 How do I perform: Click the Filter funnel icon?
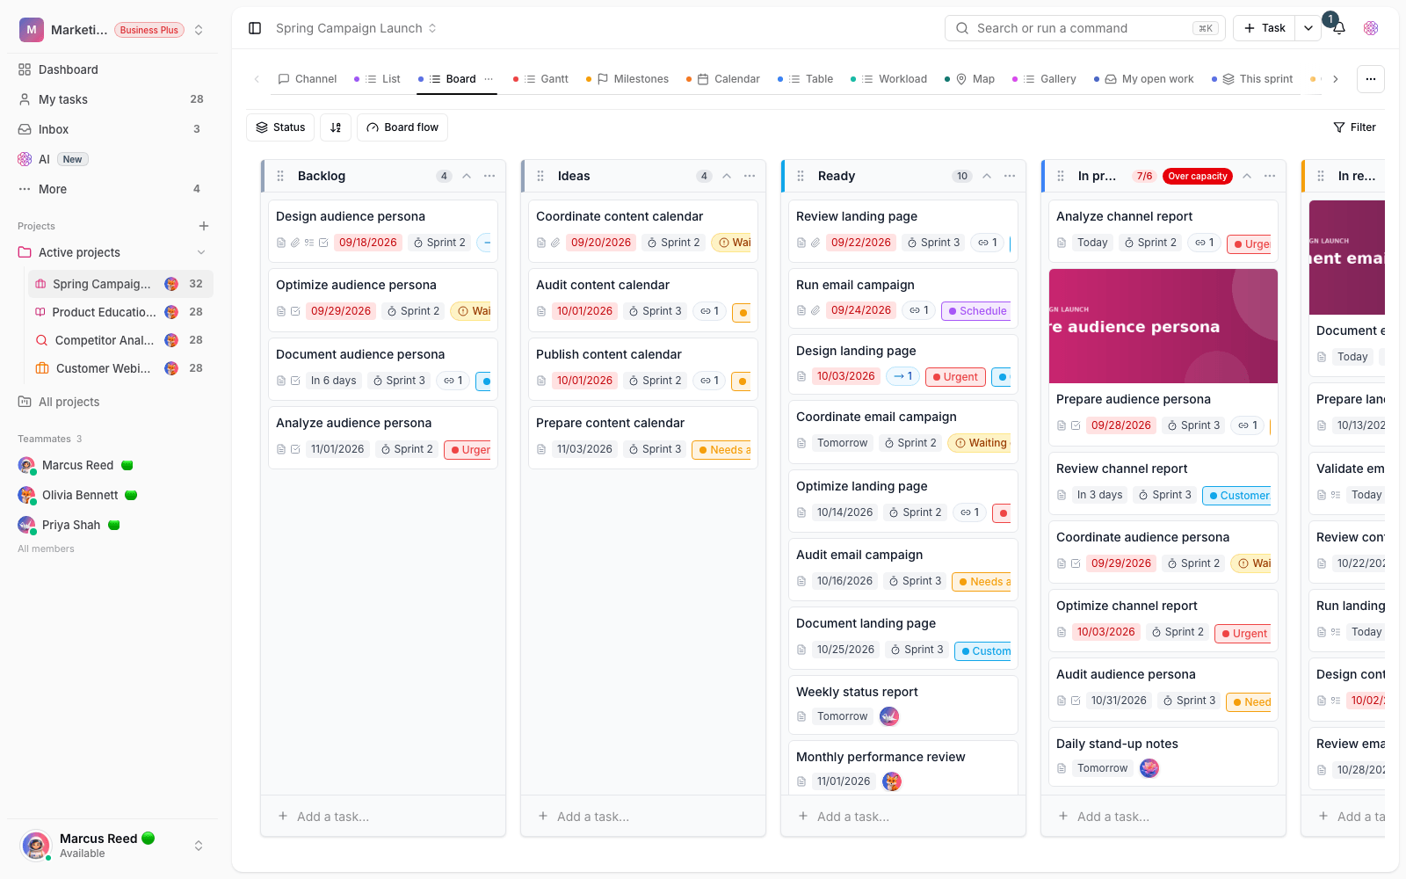coord(1339,127)
